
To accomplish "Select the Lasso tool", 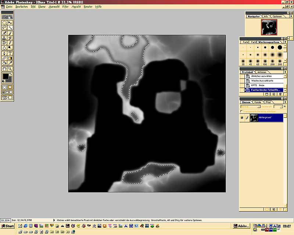I will pos(4,28).
